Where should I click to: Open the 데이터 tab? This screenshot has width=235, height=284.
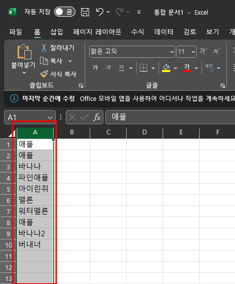[164, 32]
